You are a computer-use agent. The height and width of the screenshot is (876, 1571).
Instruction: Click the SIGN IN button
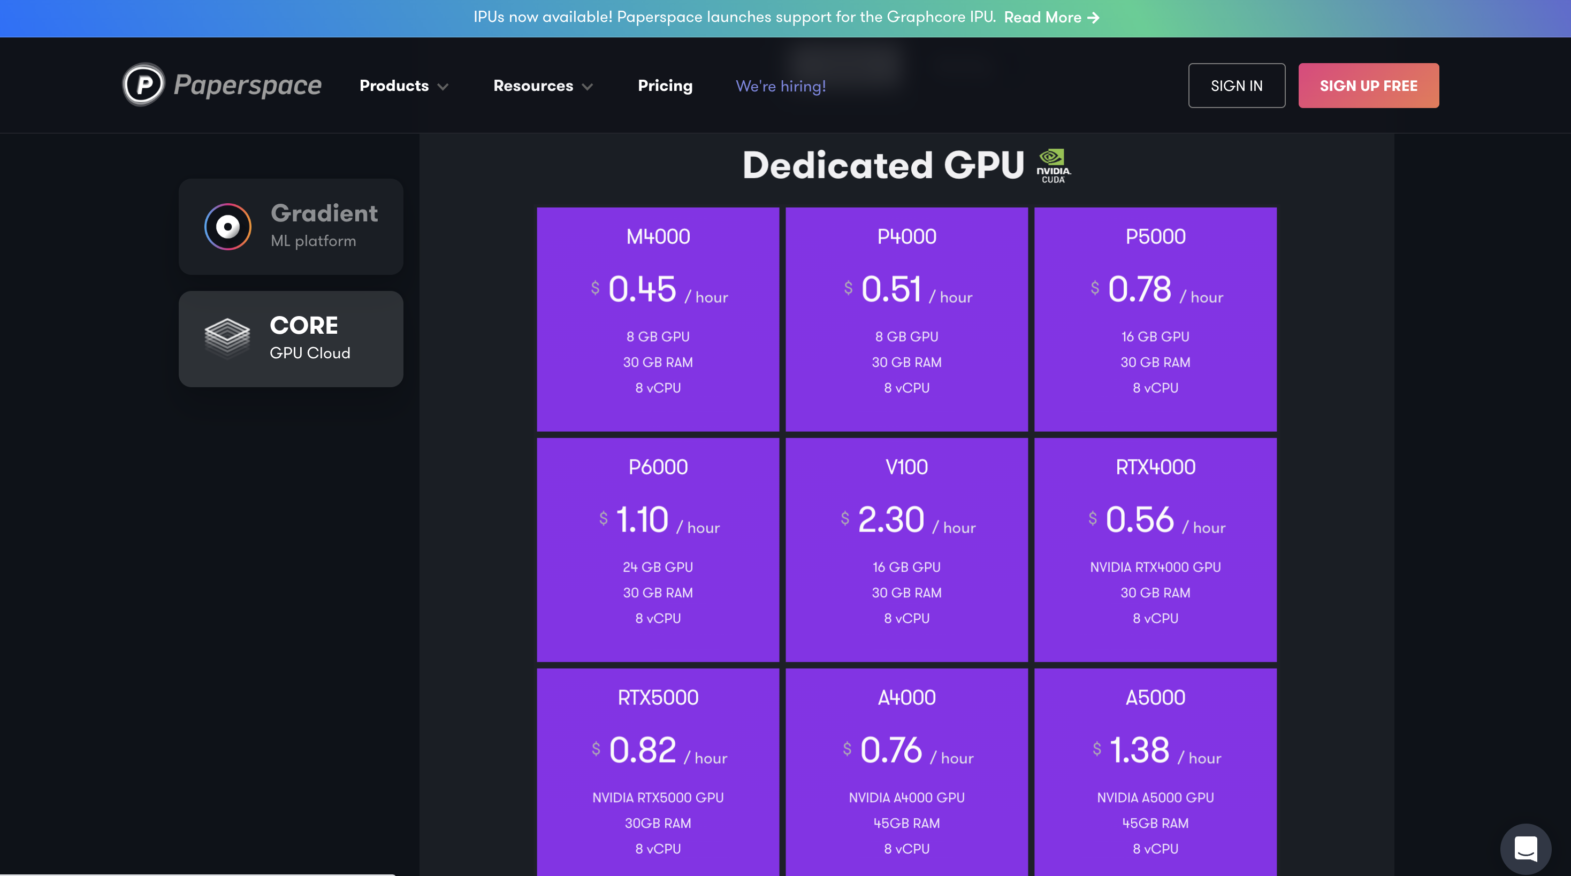pyautogui.click(x=1237, y=85)
